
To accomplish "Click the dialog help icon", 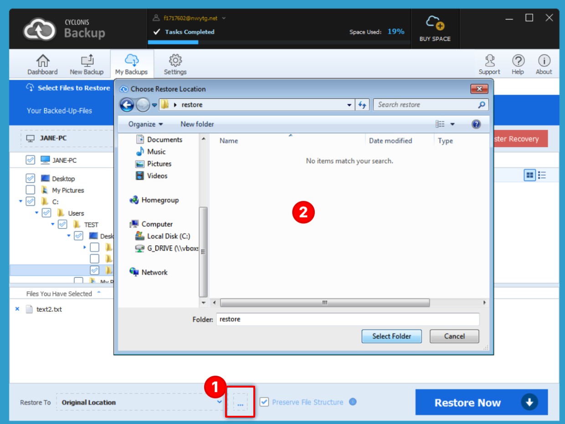I will click(x=476, y=124).
